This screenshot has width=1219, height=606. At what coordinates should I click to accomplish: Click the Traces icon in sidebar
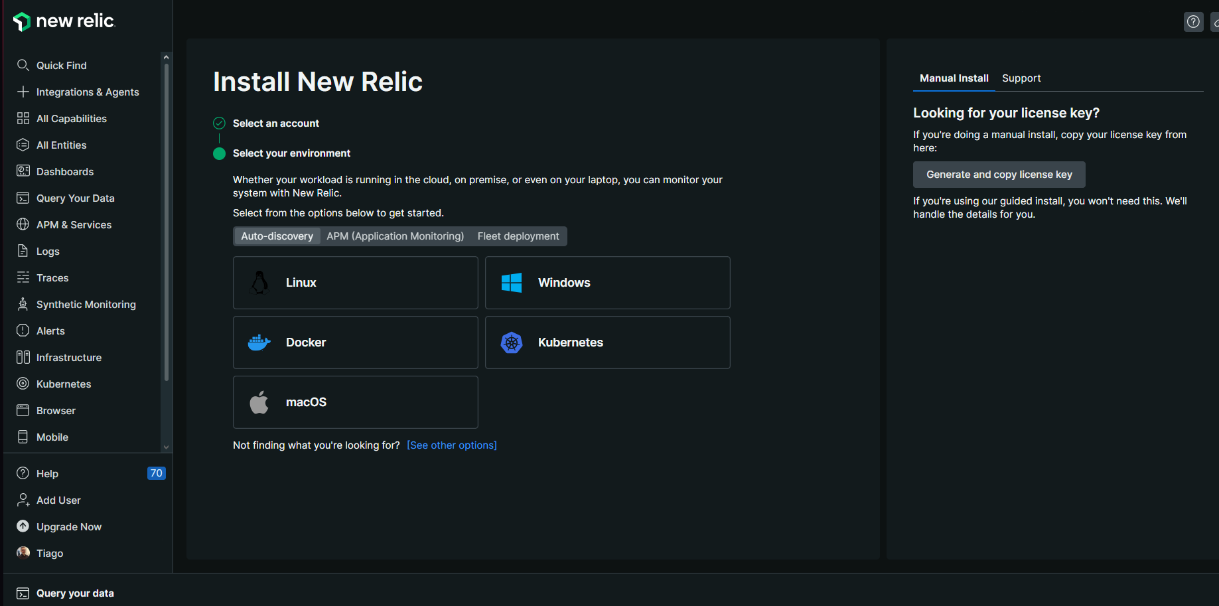pos(23,277)
